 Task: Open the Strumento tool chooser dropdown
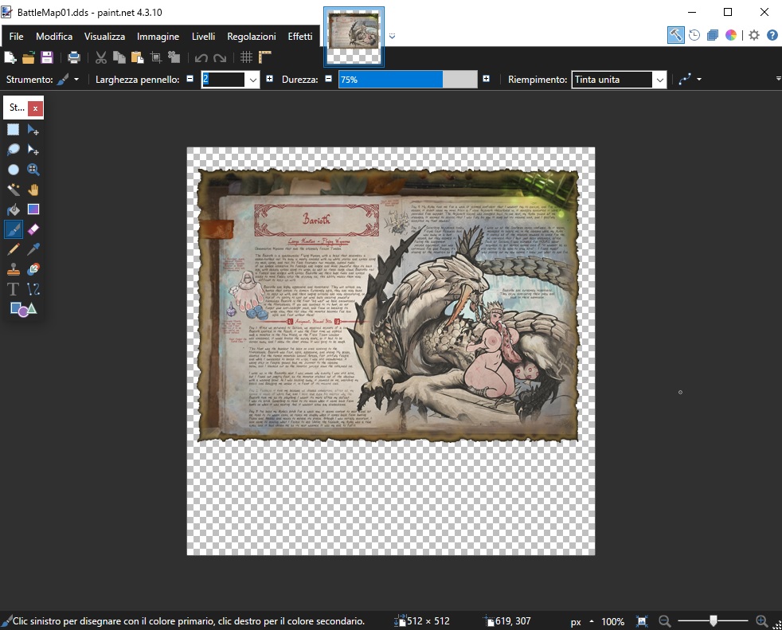pos(68,80)
